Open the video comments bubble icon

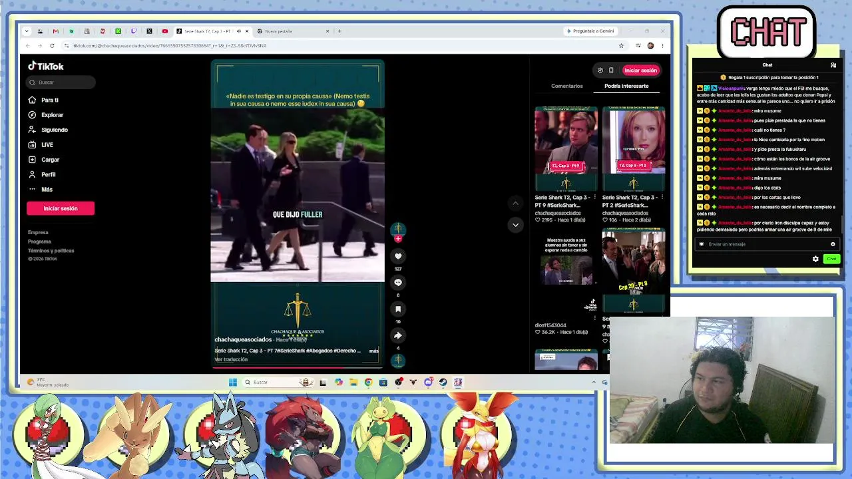[398, 283]
